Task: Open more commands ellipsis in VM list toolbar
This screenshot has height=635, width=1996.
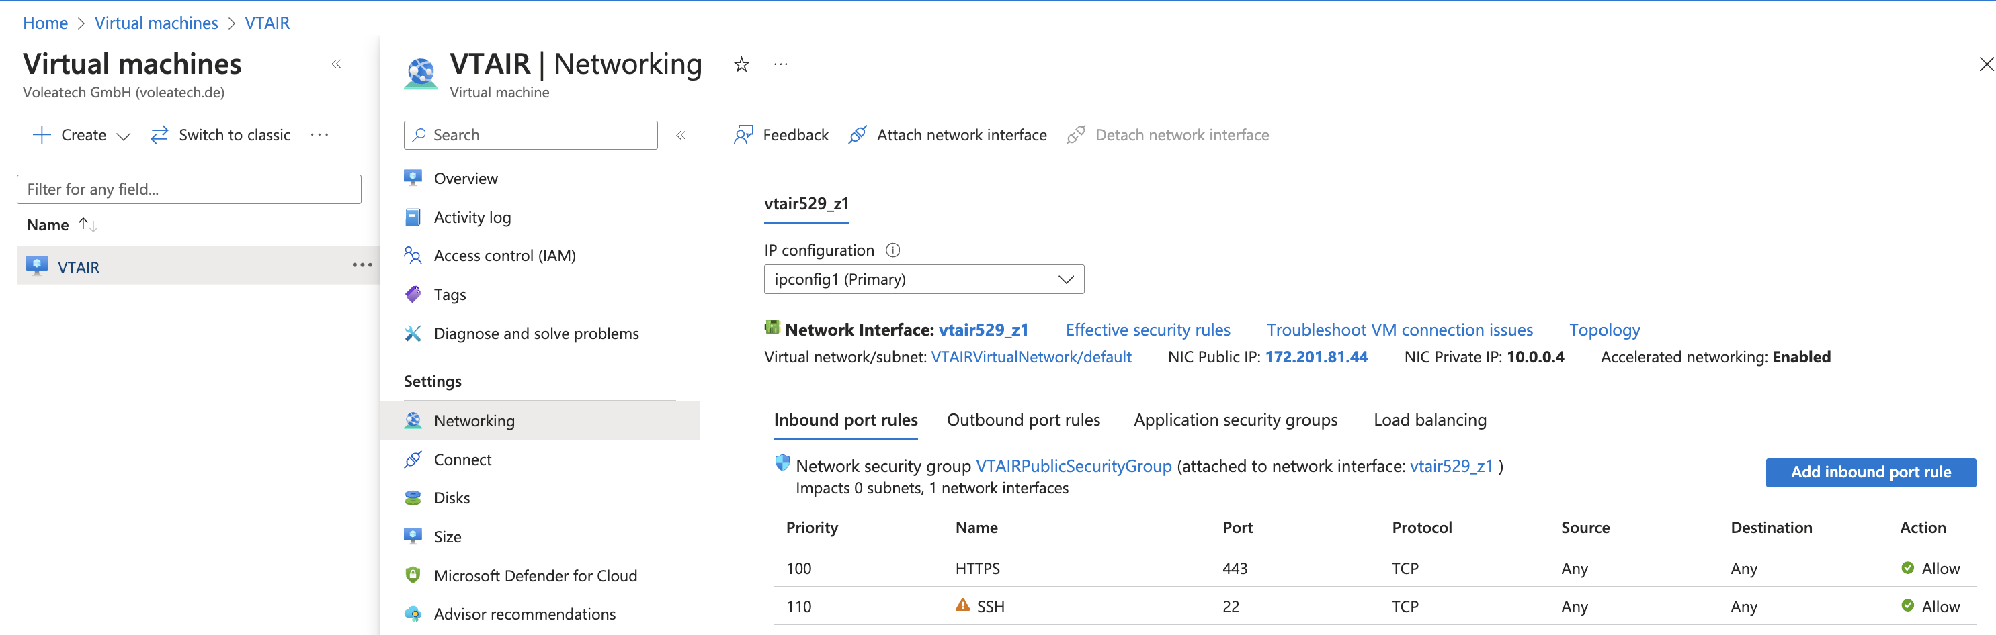Action: tap(319, 134)
